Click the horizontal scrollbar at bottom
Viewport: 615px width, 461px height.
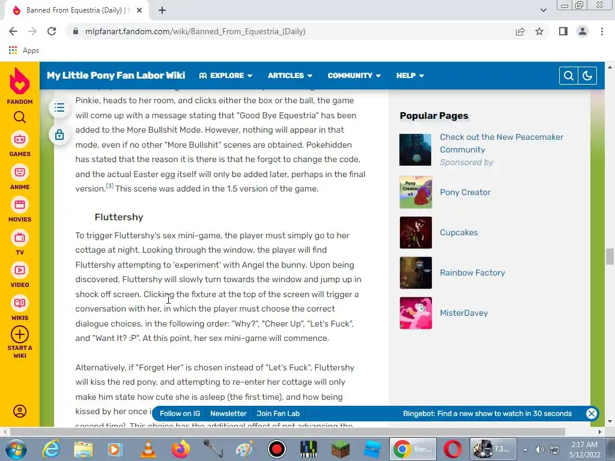[287, 432]
